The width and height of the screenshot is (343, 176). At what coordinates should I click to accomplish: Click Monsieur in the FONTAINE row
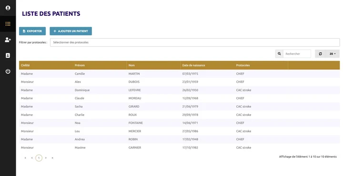(27, 123)
